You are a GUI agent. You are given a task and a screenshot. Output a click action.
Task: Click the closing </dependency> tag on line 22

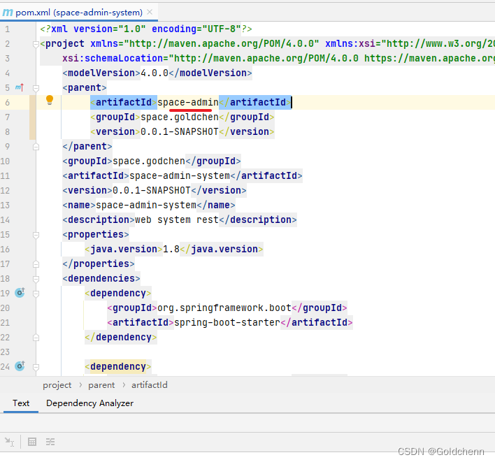[x=120, y=337]
